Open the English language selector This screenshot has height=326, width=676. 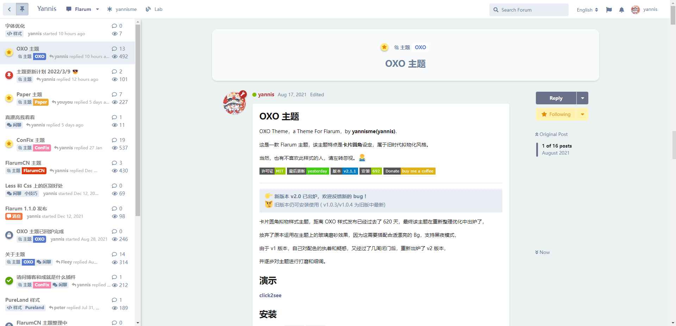(x=587, y=10)
